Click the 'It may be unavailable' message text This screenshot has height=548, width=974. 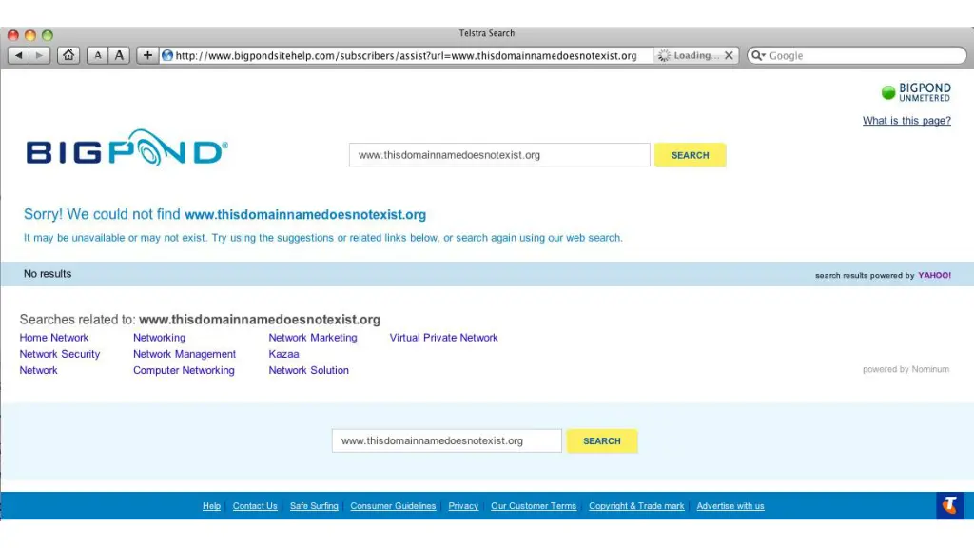click(x=323, y=237)
